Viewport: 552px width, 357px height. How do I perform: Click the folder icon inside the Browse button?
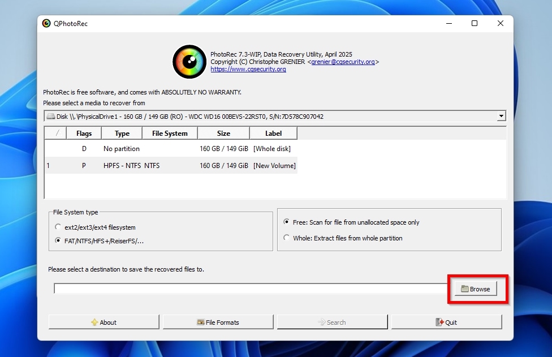[x=465, y=289]
